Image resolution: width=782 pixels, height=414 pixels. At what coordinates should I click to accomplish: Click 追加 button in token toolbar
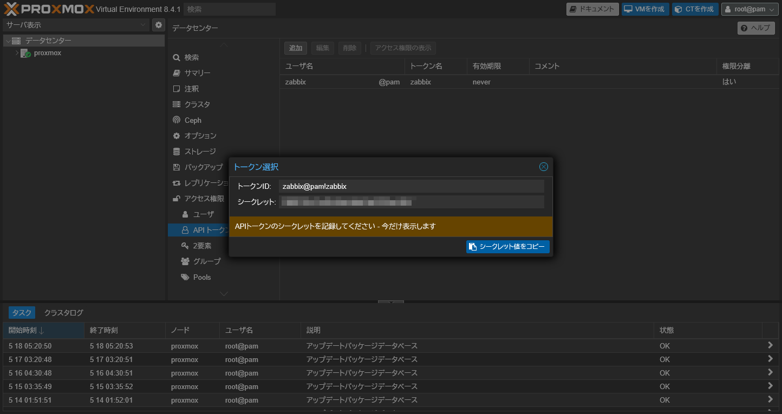click(x=296, y=48)
